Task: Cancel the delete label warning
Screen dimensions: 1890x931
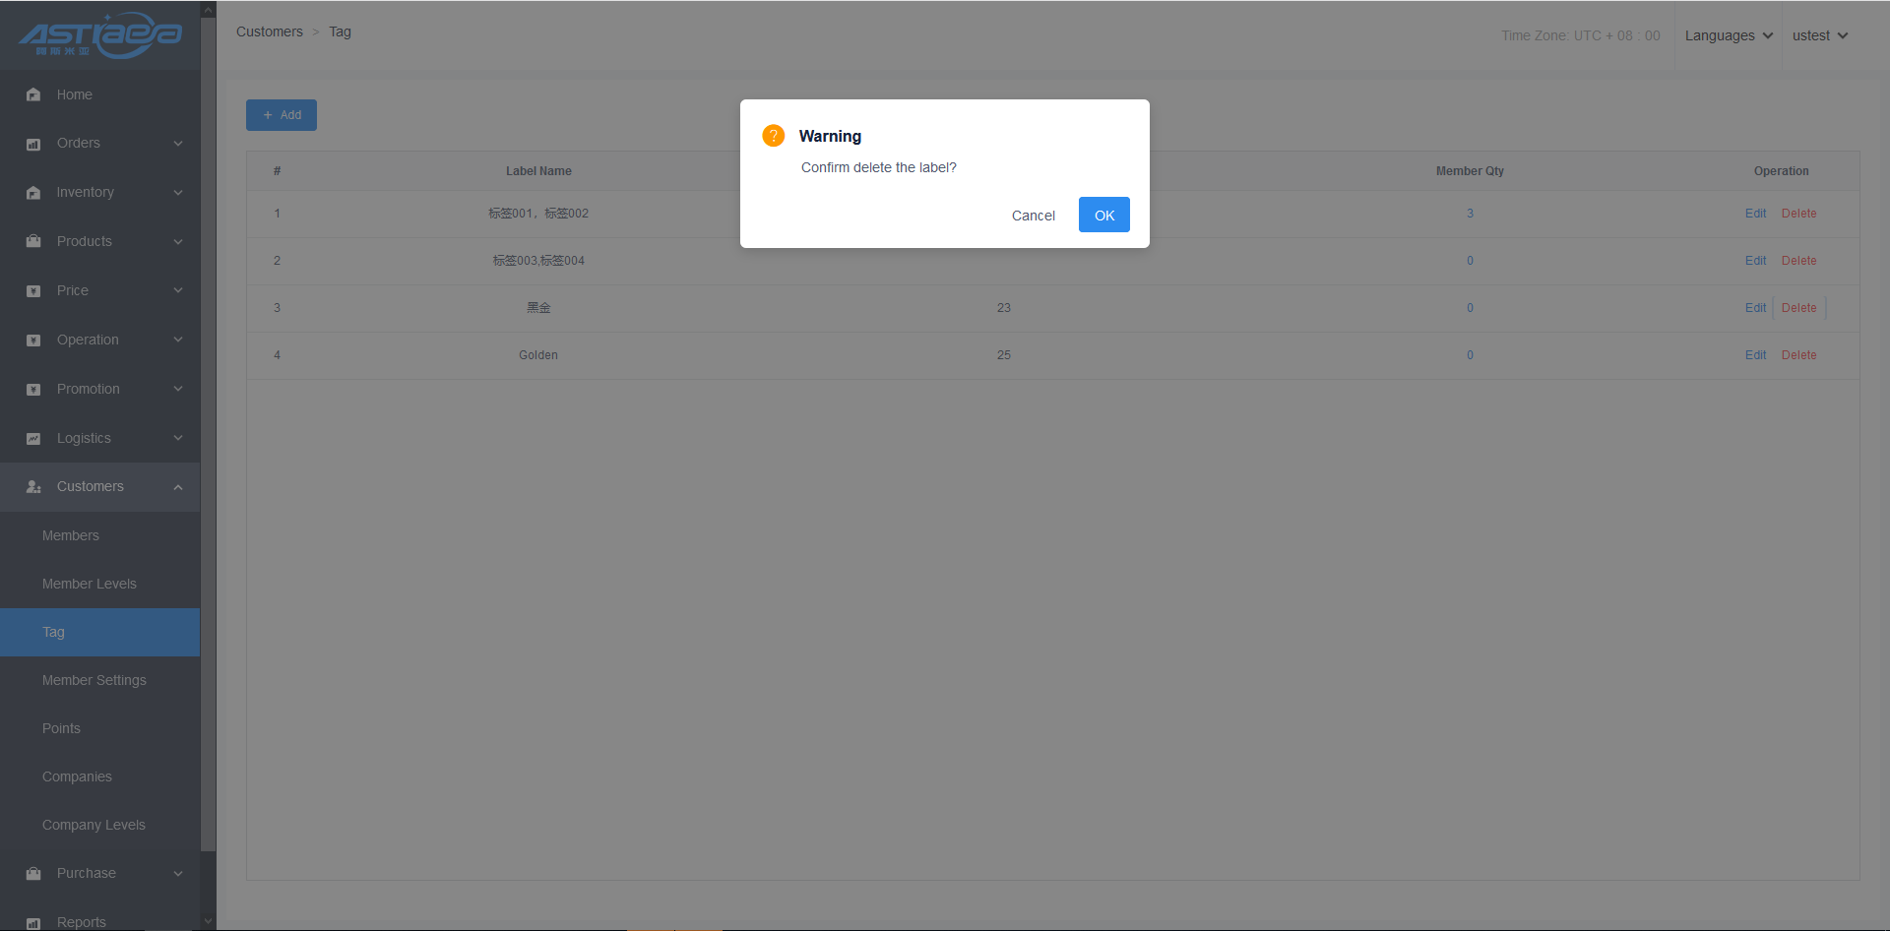Action: pos(1033,216)
